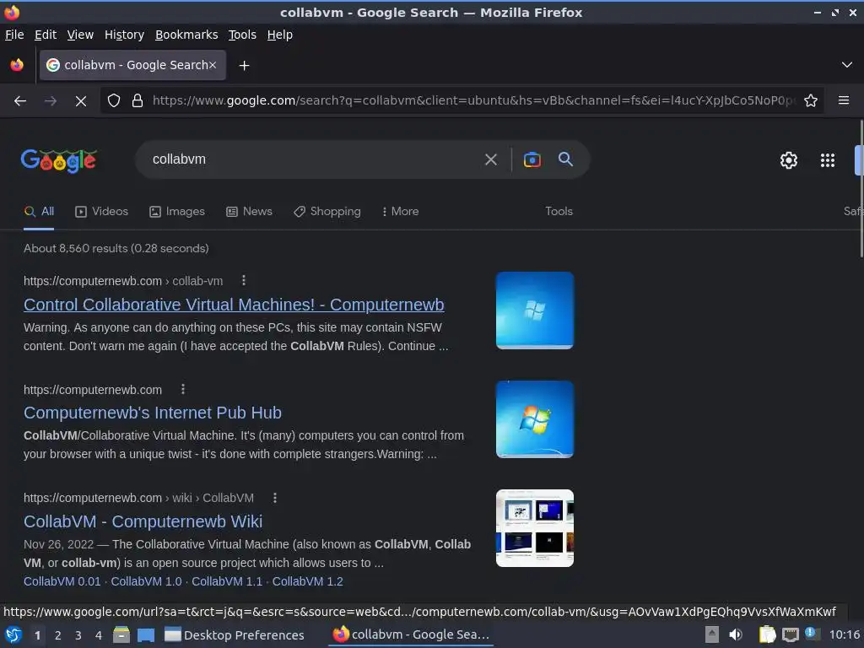Open the tracking protection shield
This screenshot has height=648, width=864.
[114, 101]
